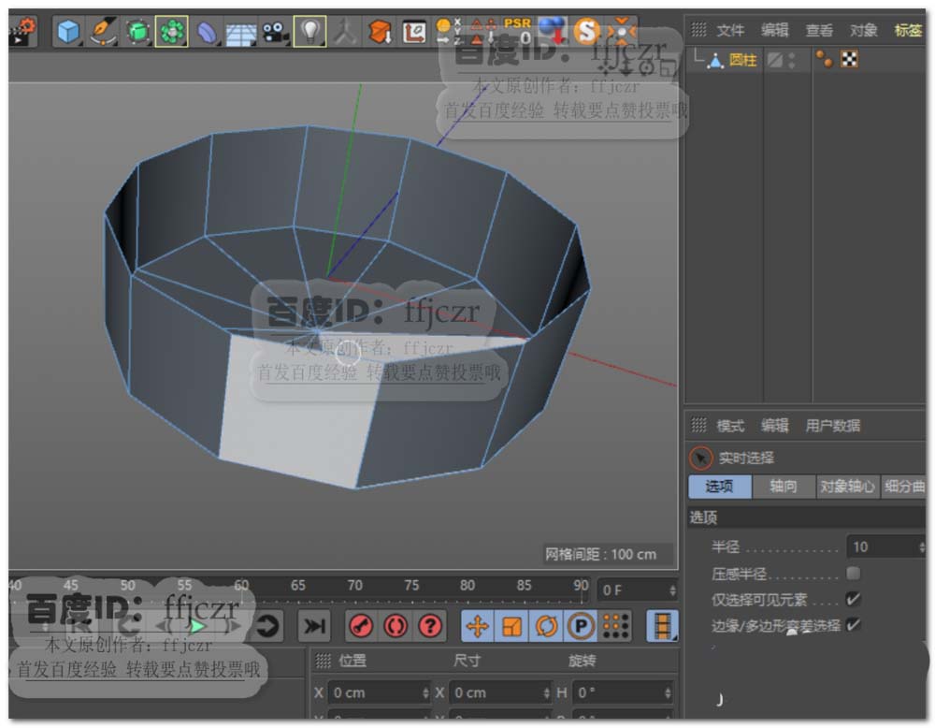Add a camera object
The width and height of the screenshot is (935, 728).
pos(274,31)
